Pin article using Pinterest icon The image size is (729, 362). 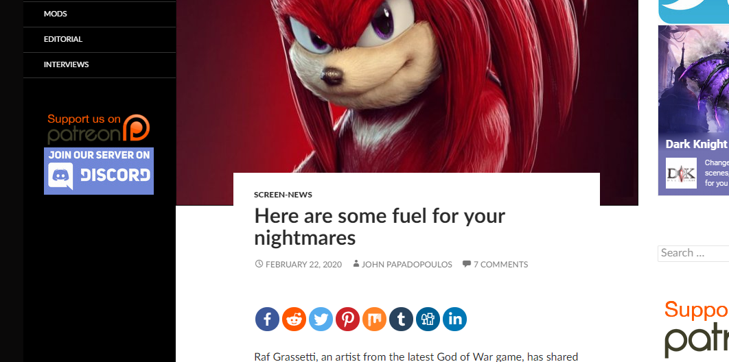point(348,319)
